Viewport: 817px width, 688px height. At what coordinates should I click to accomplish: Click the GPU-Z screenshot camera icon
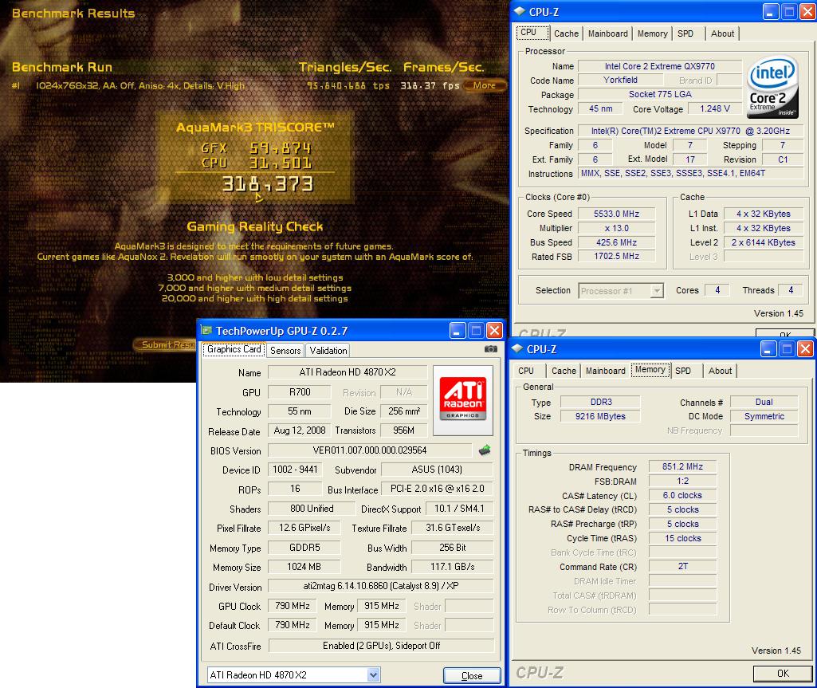[x=490, y=348]
